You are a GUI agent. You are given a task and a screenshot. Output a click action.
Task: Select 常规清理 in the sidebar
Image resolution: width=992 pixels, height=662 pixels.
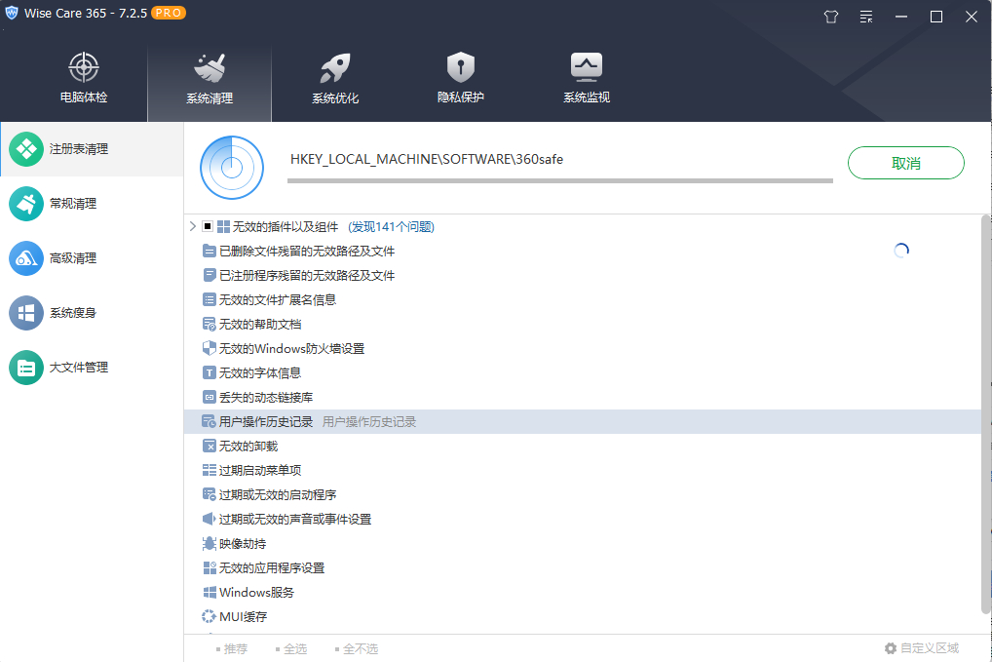coord(93,204)
